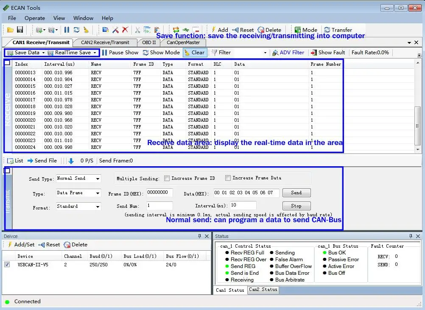425x310 pixels.
Task: Click Add/Set in Device panel
Action: coord(21,245)
